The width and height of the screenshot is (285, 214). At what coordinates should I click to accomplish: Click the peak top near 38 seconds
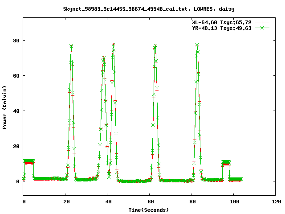pyautogui.click(x=104, y=56)
